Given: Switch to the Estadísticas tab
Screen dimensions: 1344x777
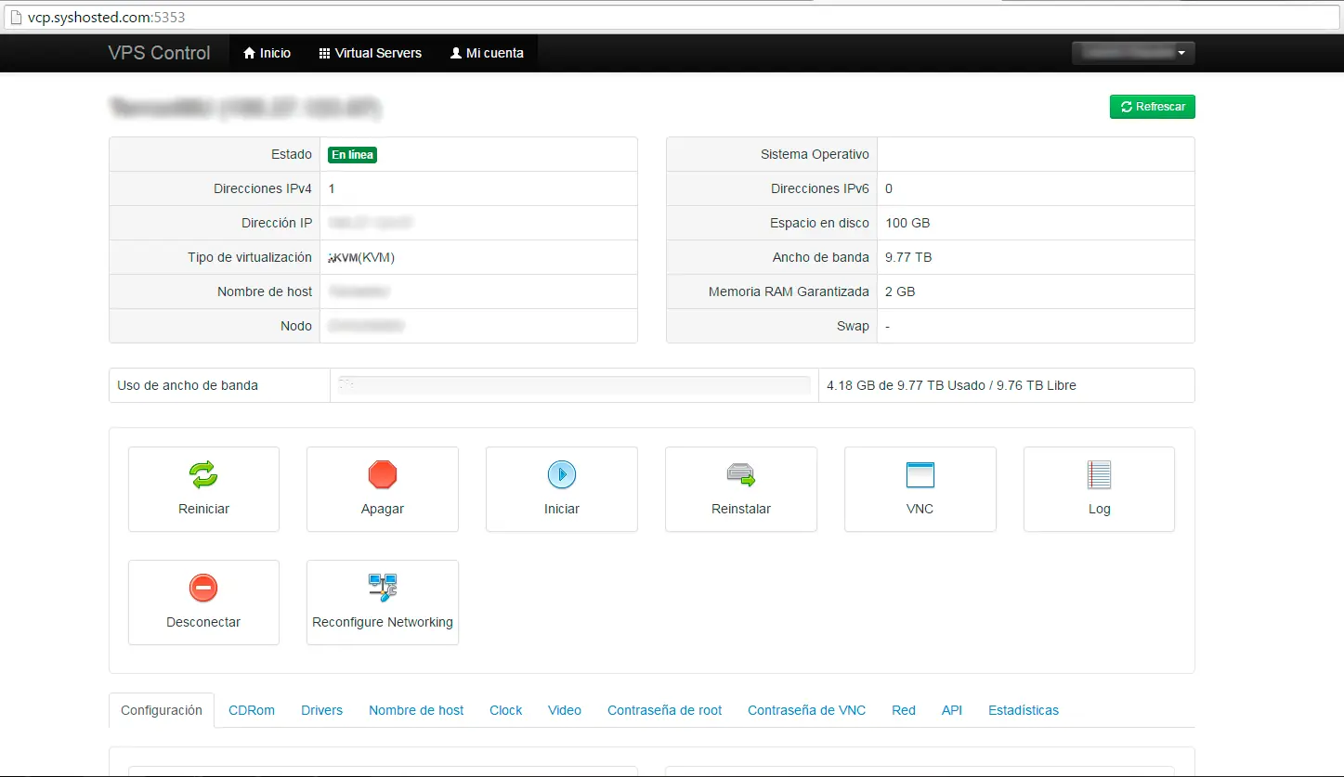Looking at the screenshot, I should click(x=1024, y=710).
